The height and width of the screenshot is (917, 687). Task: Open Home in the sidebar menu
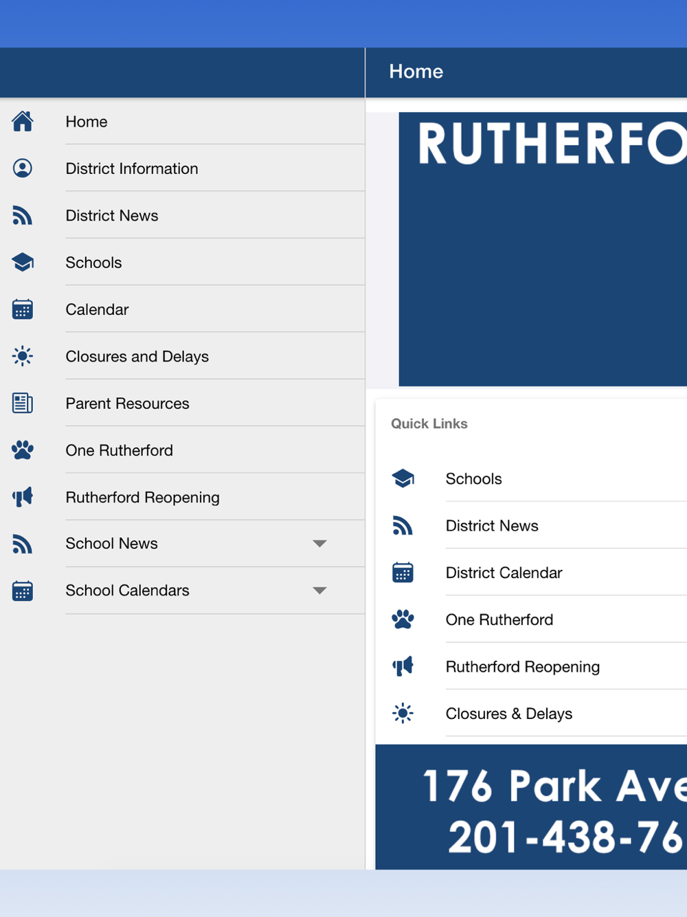coord(182,122)
